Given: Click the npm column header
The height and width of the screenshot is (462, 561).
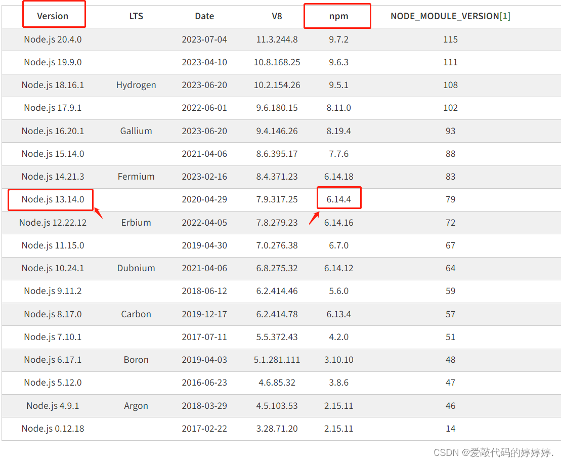Looking at the screenshot, I should pos(338,16).
